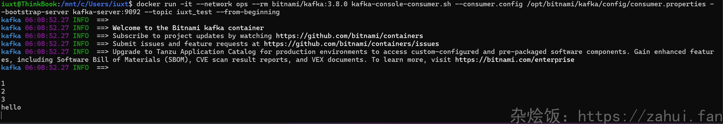
Task: Open the github.com/bitnami/containers link
Action: pyautogui.click(x=349, y=36)
